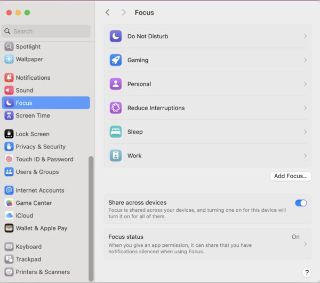Expand the Work focus row chevron
This screenshot has width=320, height=283.
click(x=305, y=156)
